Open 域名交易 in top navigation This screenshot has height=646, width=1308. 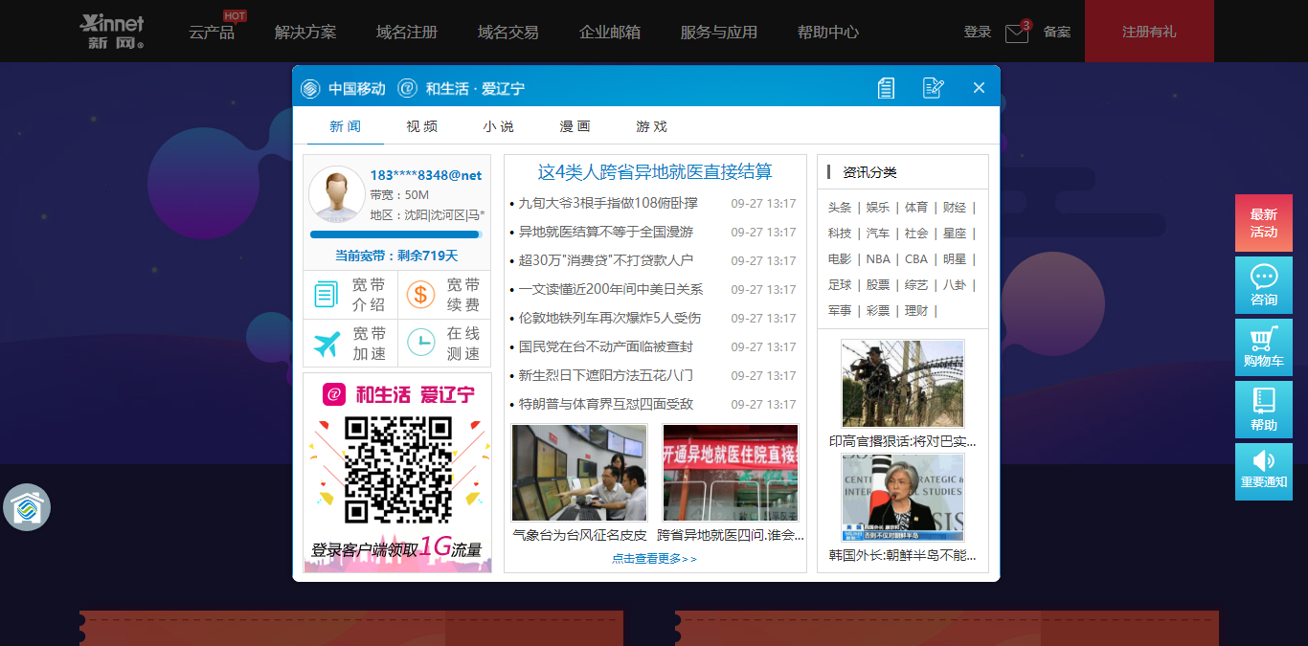508,32
